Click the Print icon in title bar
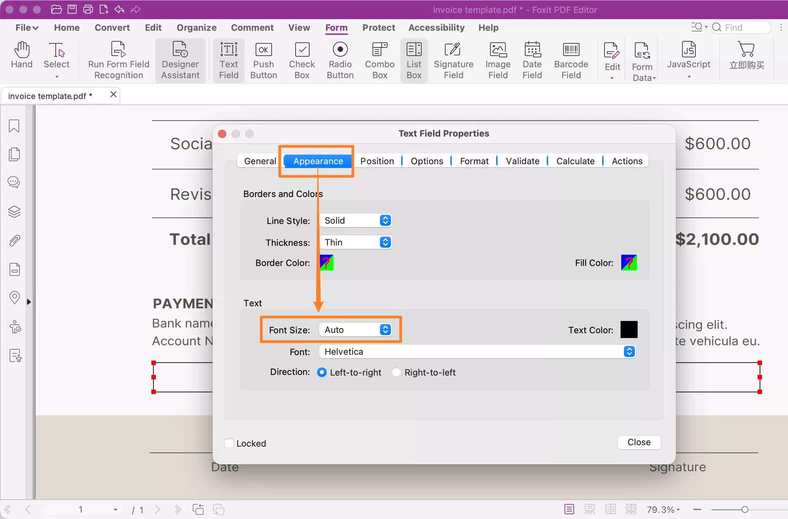 tap(88, 9)
